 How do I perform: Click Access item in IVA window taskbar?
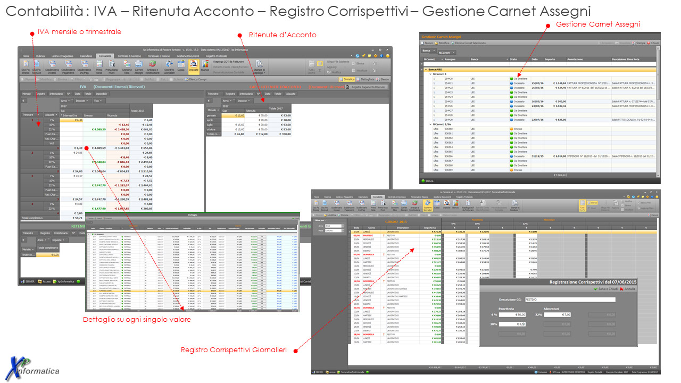[44, 281]
